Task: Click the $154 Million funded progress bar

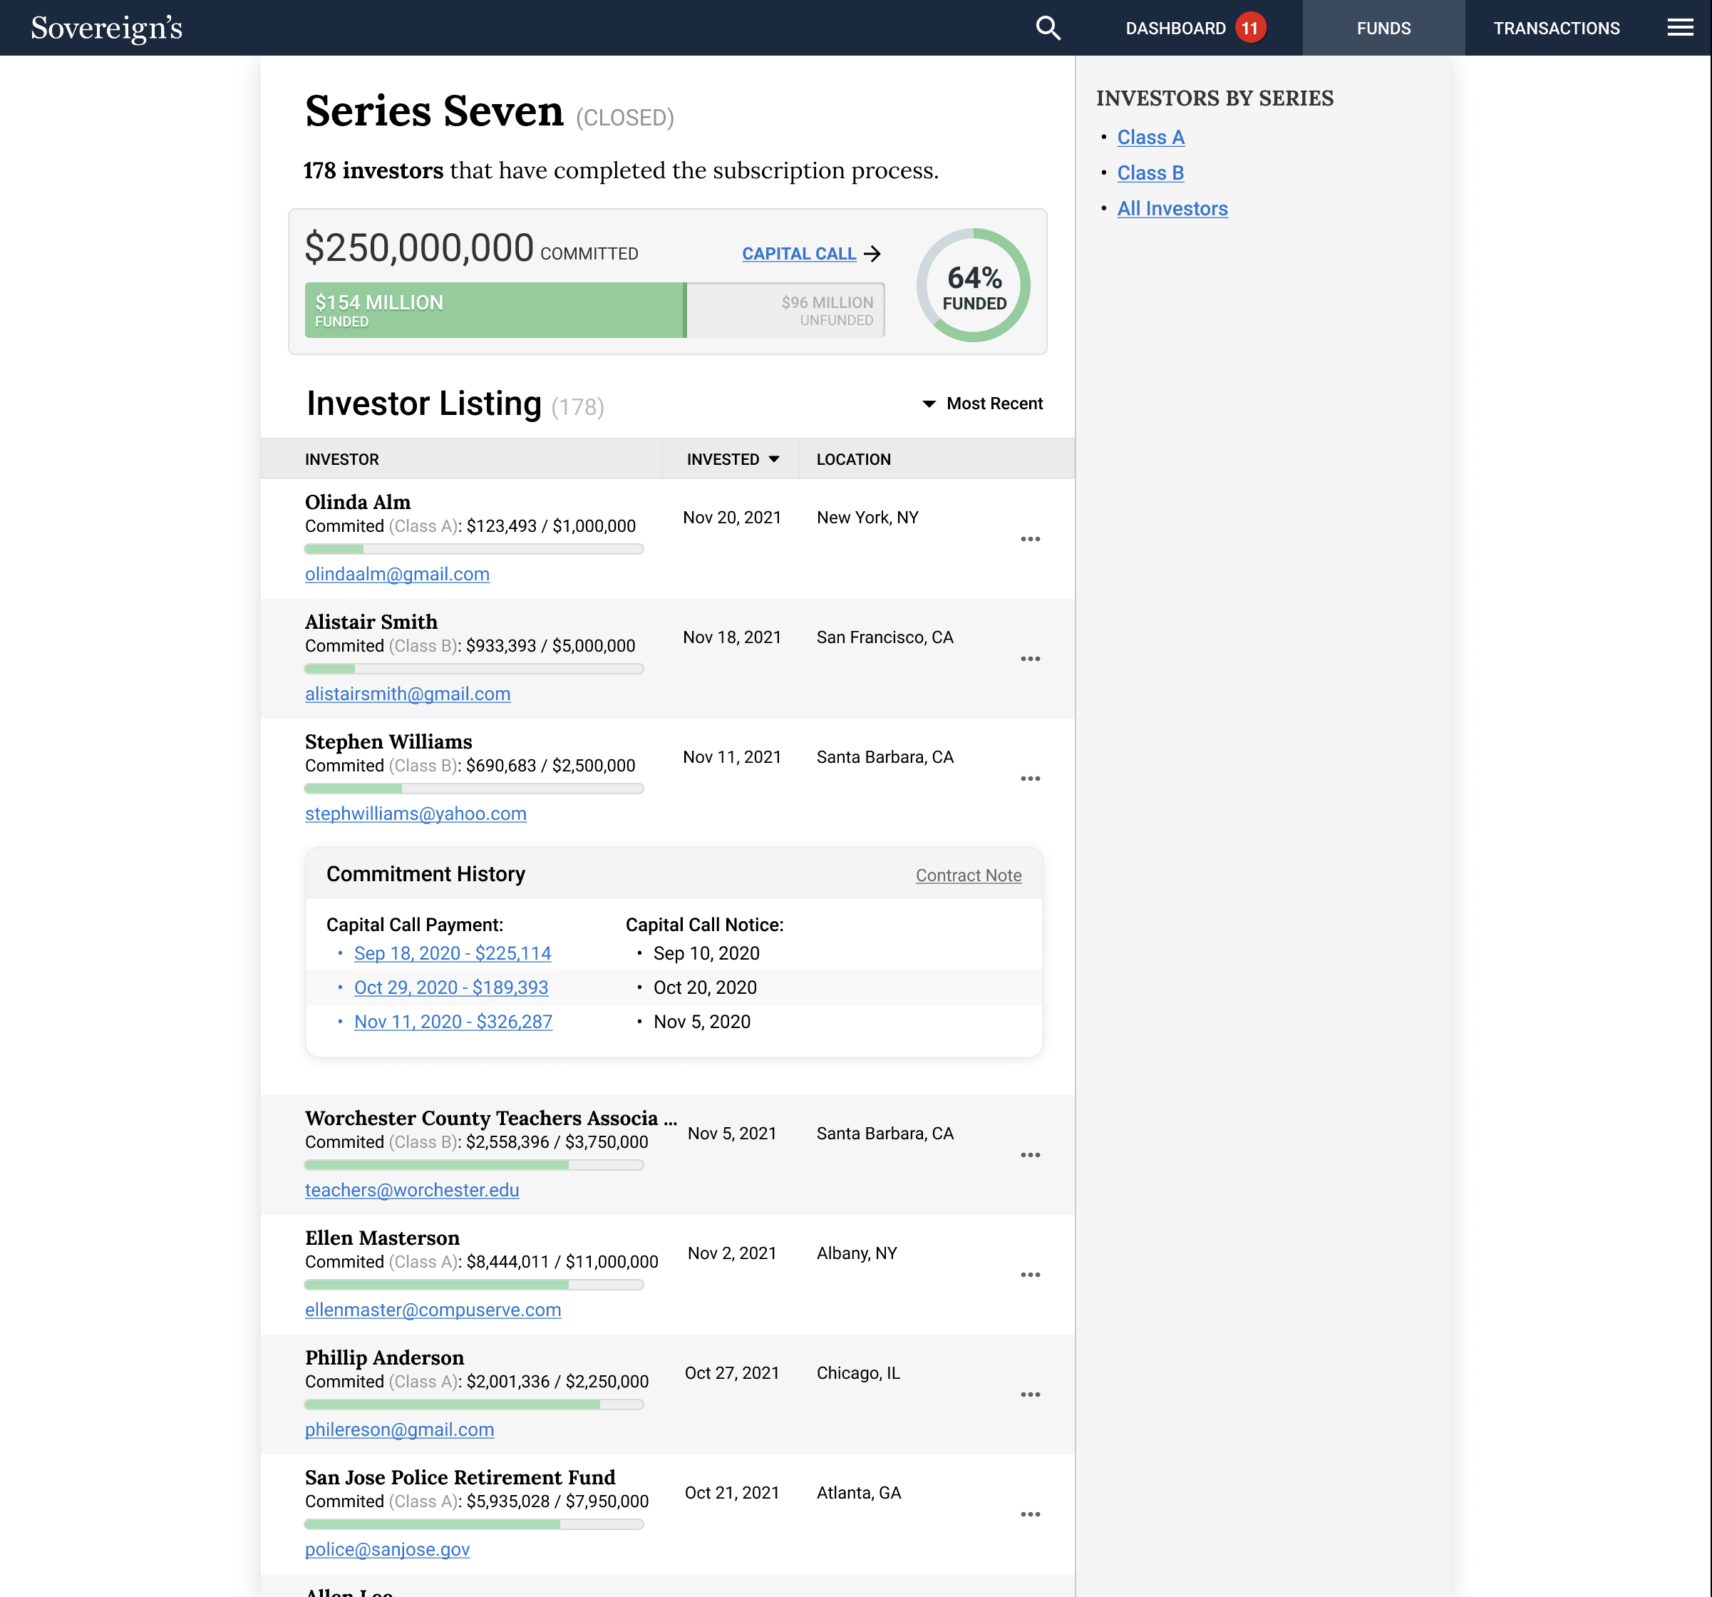Action: tap(495, 310)
